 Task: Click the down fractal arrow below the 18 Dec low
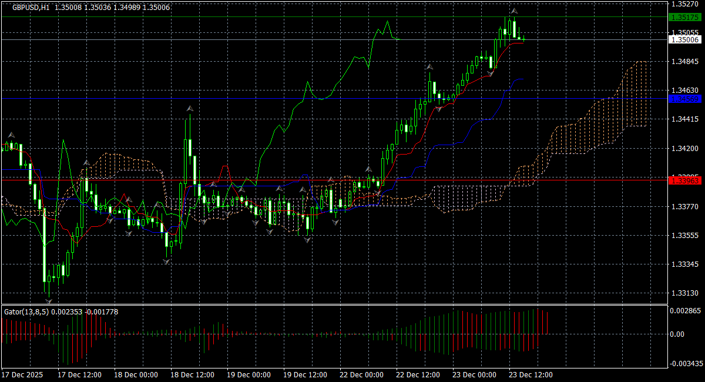[167, 261]
